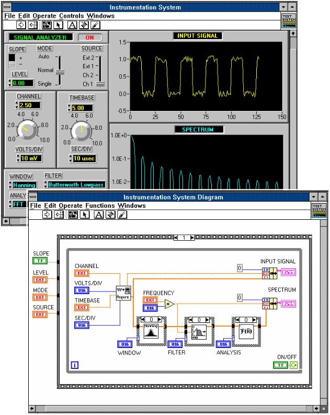Increment the LEVEL value stepper
Screen dimensions: 330x415
pyautogui.click(x=10, y=81)
